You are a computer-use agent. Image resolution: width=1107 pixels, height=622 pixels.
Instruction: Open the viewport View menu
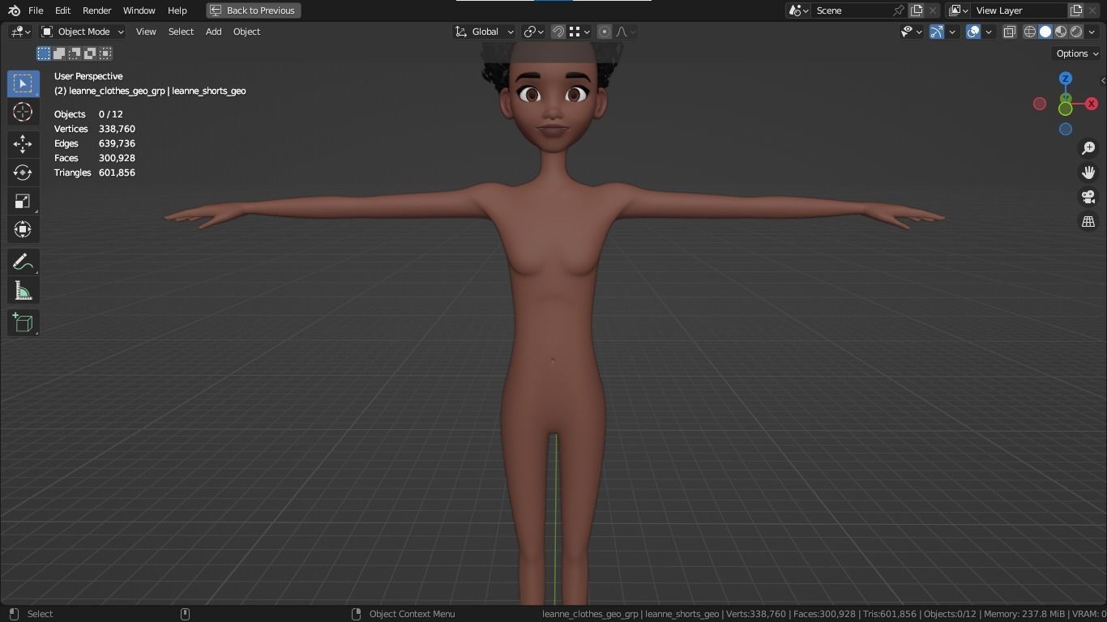click(146, 32)
